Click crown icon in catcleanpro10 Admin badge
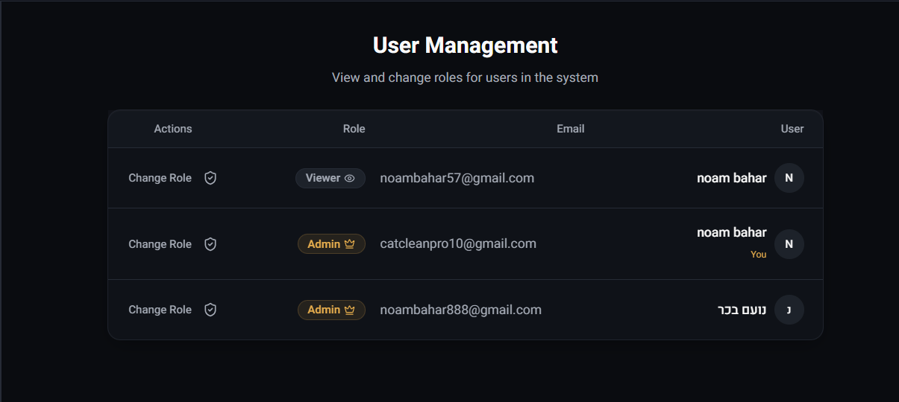Image resolution: width=899 pixels, height=402 pixels. tap(350, 244)
